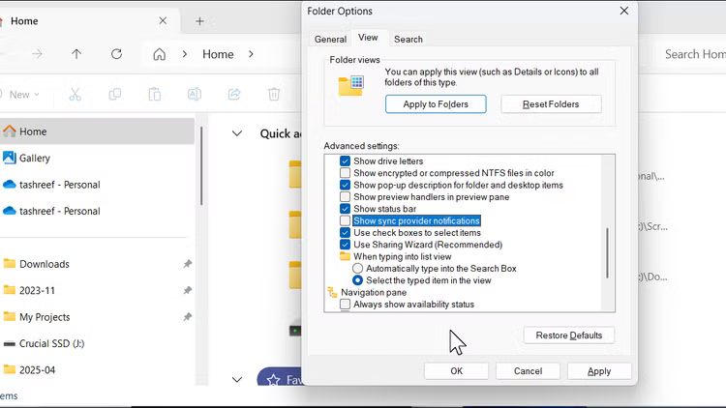Expand the Home breadcrumb chevron
The height and width of the screenshot is (408, 726).
[x=251, y=54]
